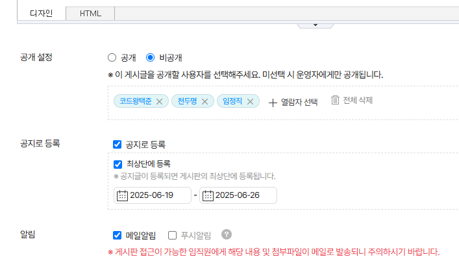Click the question mark help icon
The width and height of the screenshot is (459, 270).
[x=227, y=235]
